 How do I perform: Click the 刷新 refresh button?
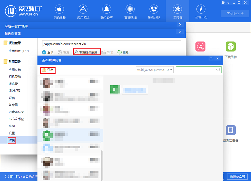(123, 52)
